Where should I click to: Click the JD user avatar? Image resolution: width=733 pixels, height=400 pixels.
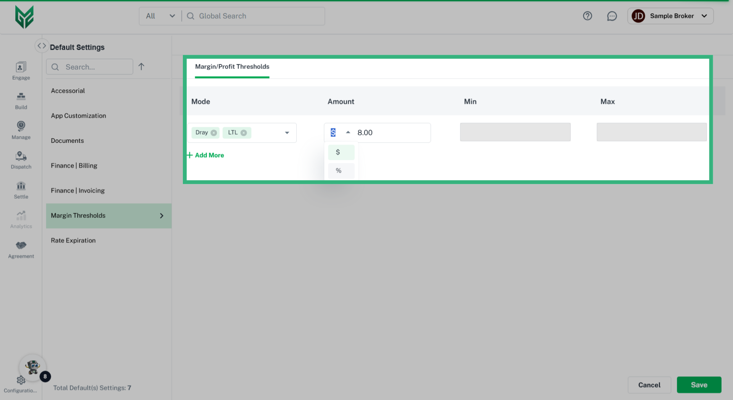(638, 16)
